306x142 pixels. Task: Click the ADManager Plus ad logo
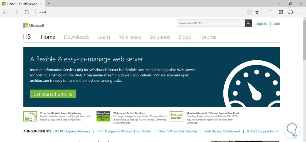coord(103,116)
